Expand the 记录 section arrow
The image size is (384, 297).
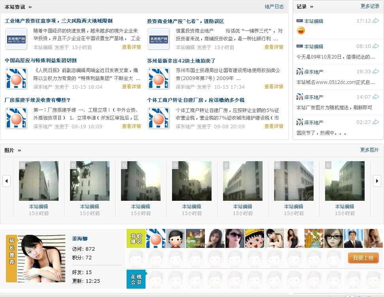[x=312, y=7]
